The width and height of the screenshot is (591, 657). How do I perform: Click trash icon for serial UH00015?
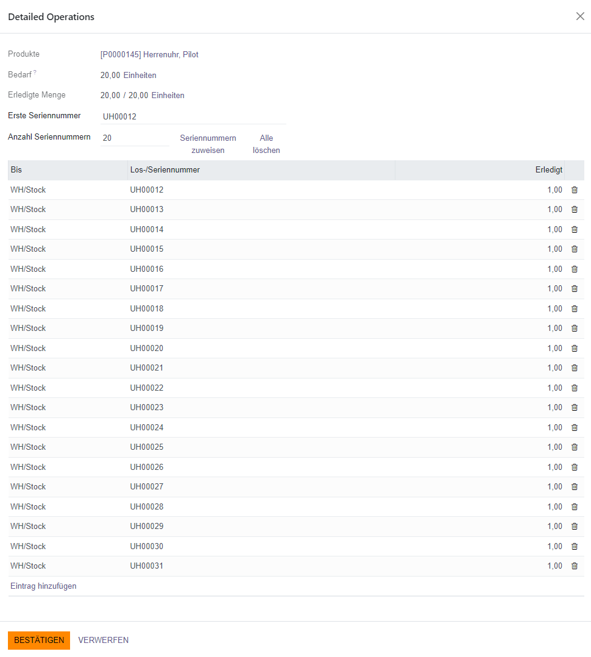point(574,249)
